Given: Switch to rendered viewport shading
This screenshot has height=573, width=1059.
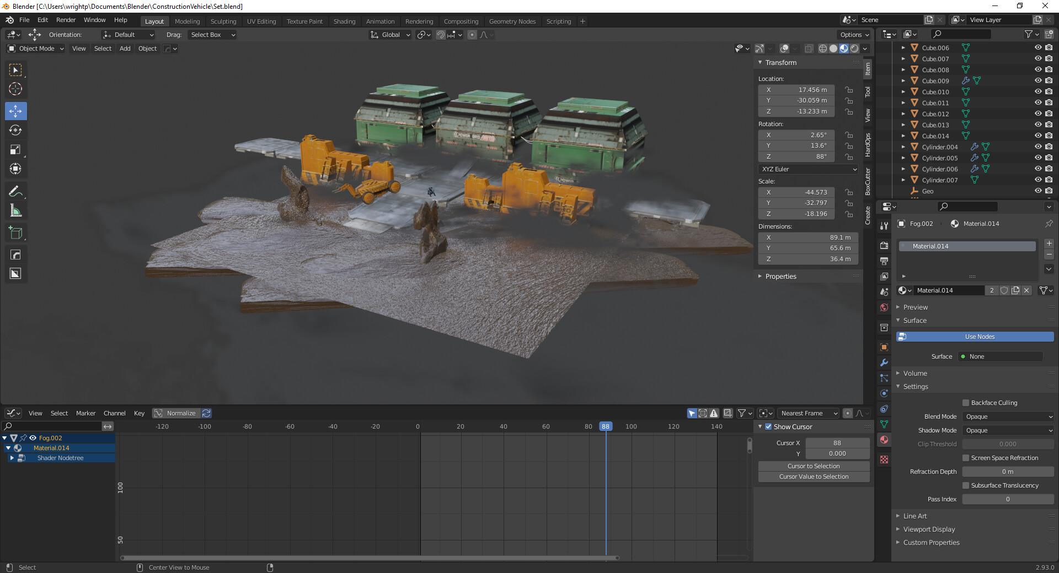Looking at the screenshot, I should tap(854, 48).
